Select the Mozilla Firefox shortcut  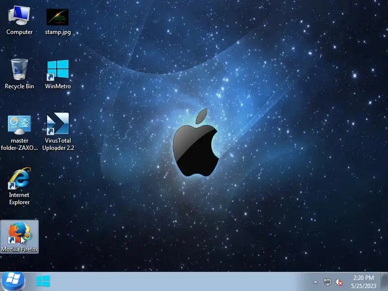pos(19,237)
